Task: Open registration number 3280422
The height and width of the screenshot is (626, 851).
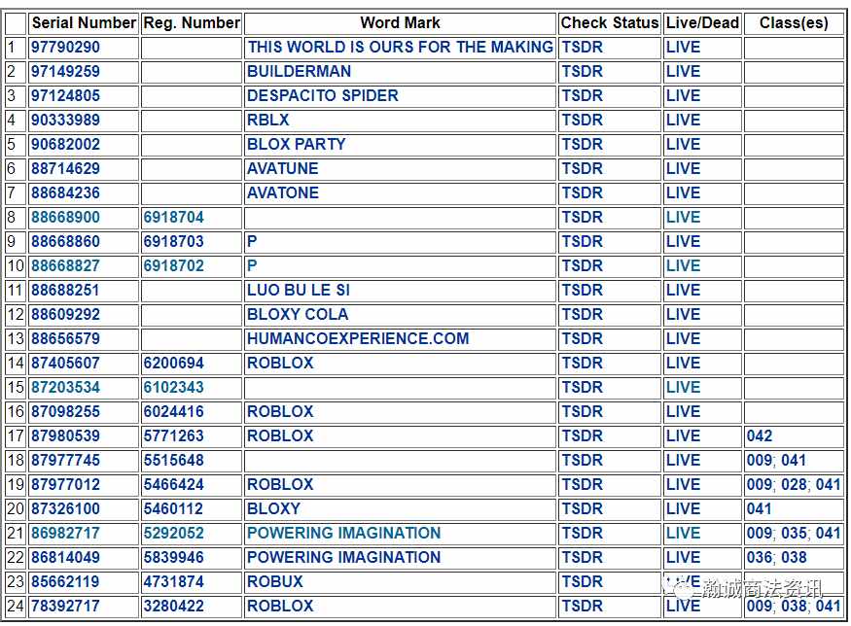Action: 174,606
